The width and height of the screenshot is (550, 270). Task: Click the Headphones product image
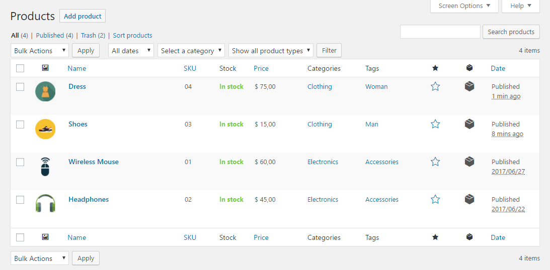(x=45, y=204)
